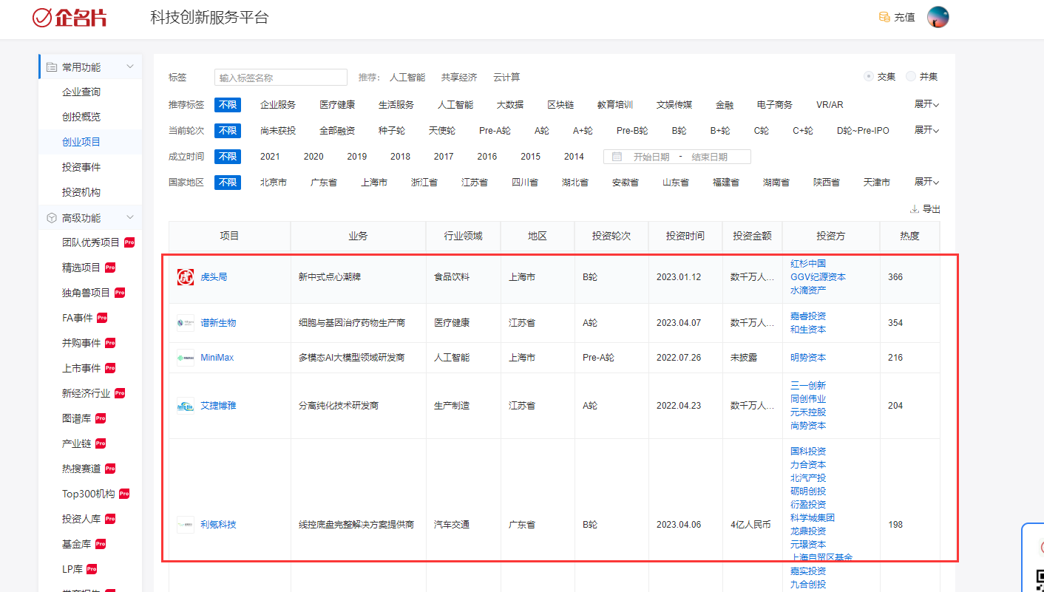Expand the 当前轮次 row with 展开
This screenshot has width=1044, height=592.
click(926, 131)
